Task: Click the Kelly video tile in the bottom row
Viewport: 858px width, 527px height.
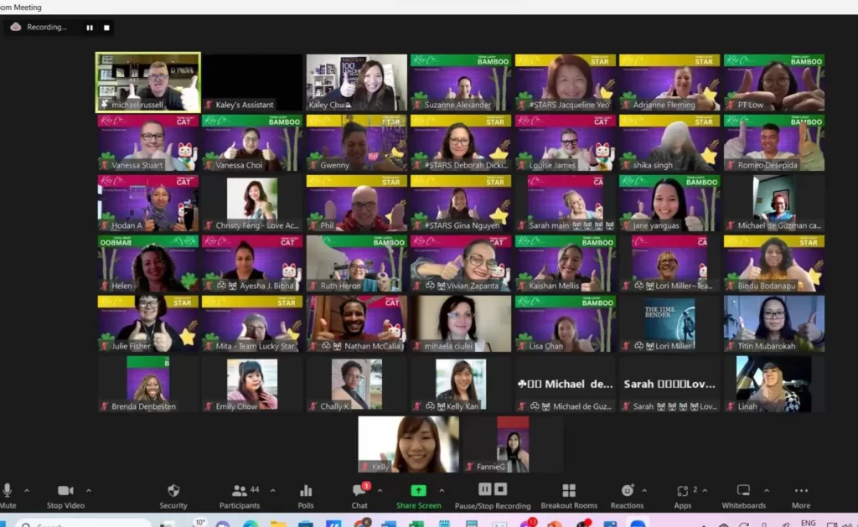Action: click(x=408, y=444)
